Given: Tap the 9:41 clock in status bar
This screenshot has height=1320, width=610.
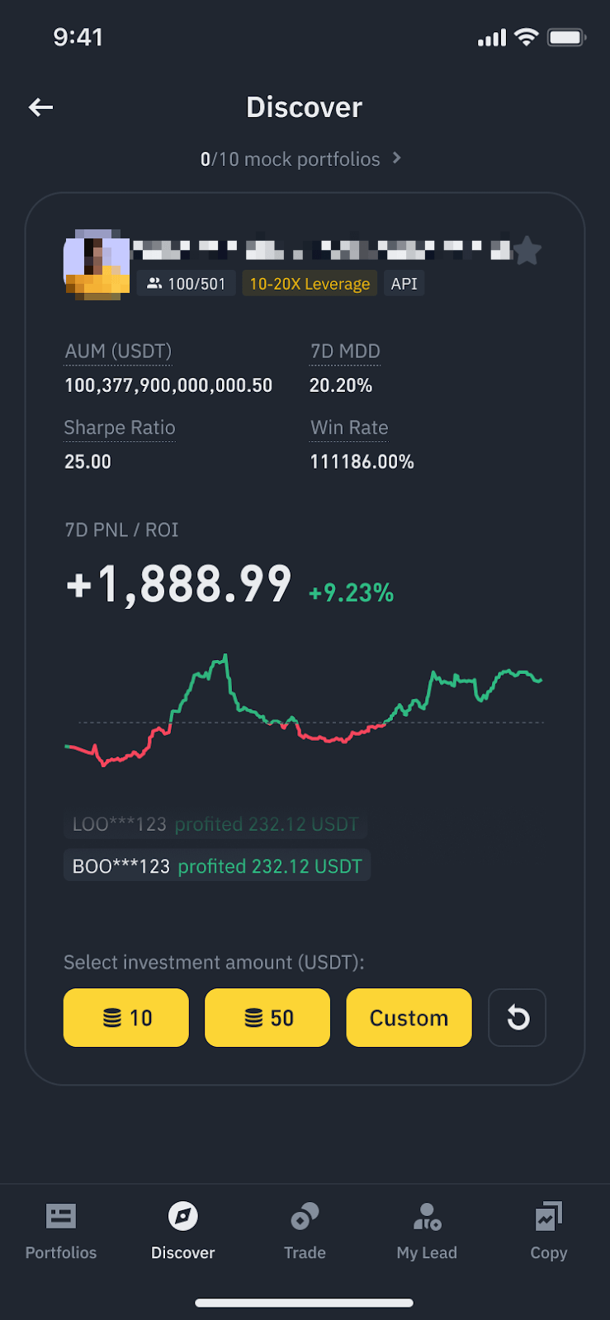Looking at the screenshot, I should pyautogui.click(x=78, y=37).
